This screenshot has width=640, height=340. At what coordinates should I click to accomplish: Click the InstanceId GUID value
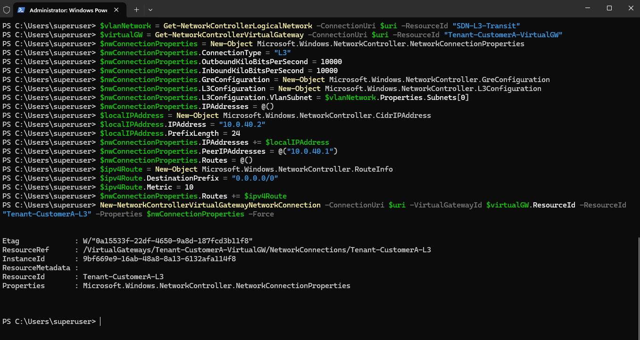pyautogui.click(x=159, y=259)
